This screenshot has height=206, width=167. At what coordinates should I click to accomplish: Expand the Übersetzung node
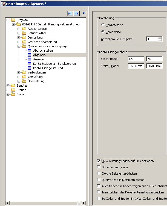pos(19,81)
